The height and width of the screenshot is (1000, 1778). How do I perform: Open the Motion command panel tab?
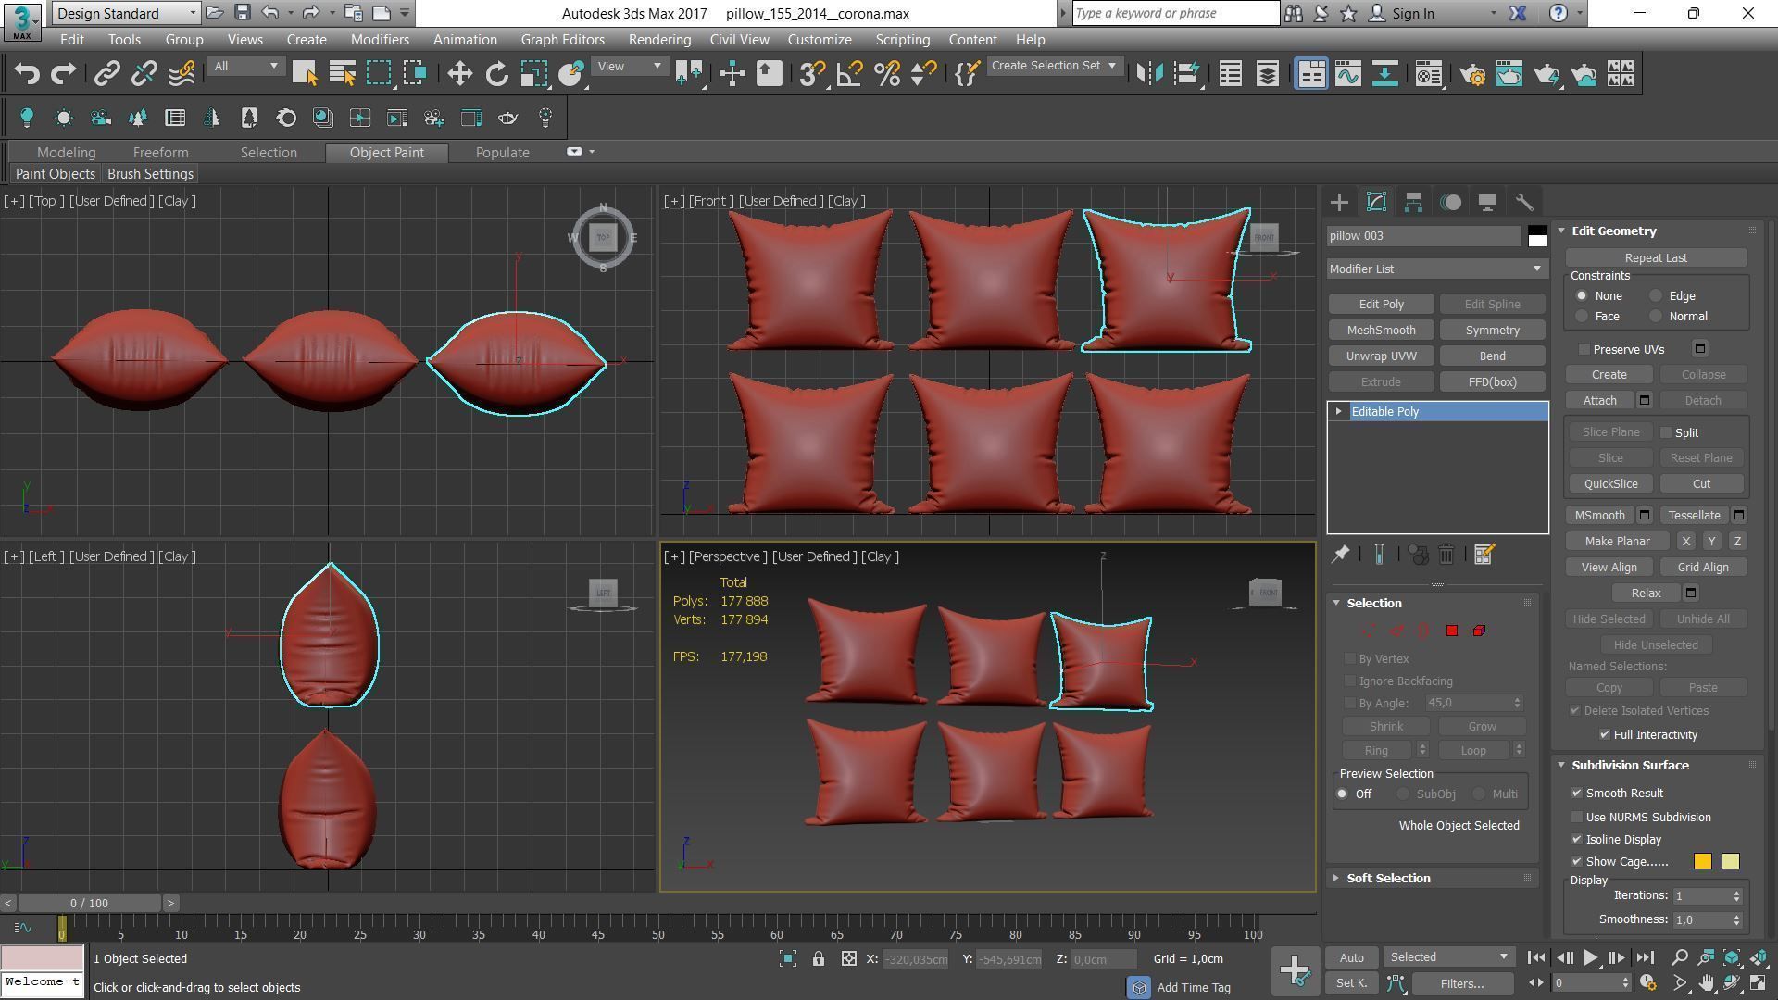coord(1450,202)
